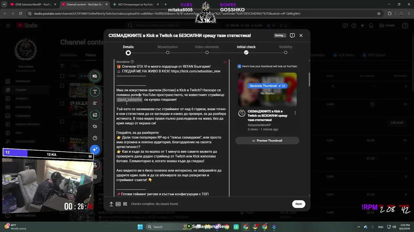
Task: Open the vidIQ title (T) tool
Action: point(95,92)
